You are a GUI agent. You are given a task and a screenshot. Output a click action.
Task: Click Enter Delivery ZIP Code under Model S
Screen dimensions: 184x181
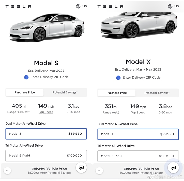point(49,77)
